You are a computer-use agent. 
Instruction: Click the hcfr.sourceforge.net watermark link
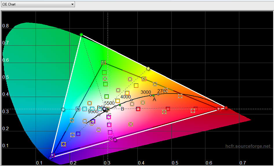tap(248, 146)
